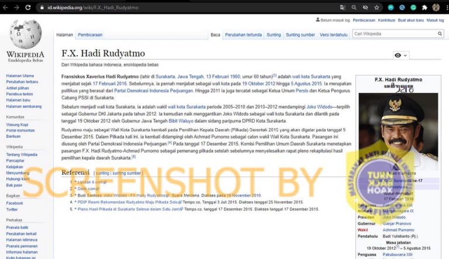Open the Versi terdahulu tab
This screenshot has height=259, width=449.
coord(334,34)
